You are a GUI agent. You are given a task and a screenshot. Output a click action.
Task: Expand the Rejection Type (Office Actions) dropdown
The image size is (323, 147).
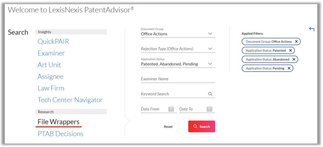tap(210, 49)
